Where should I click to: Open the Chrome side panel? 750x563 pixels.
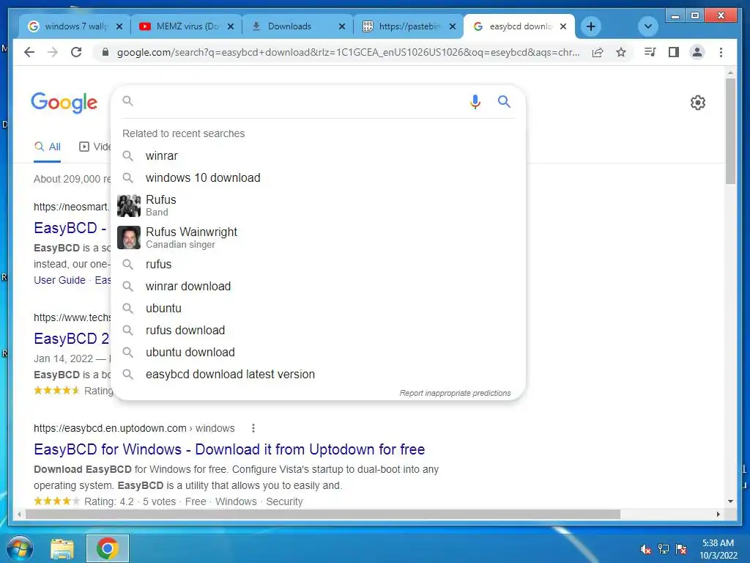tap(674, 52)
